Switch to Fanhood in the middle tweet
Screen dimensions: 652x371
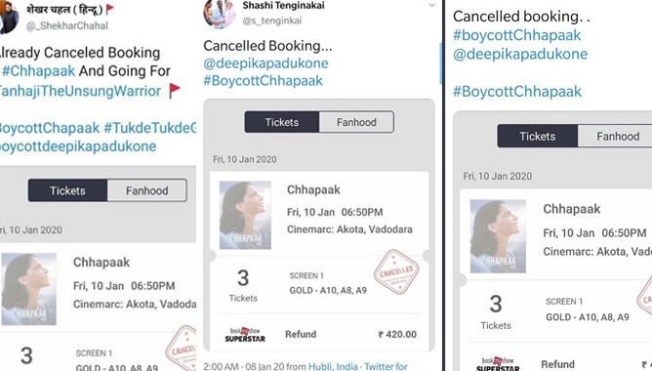pos(356,122)
